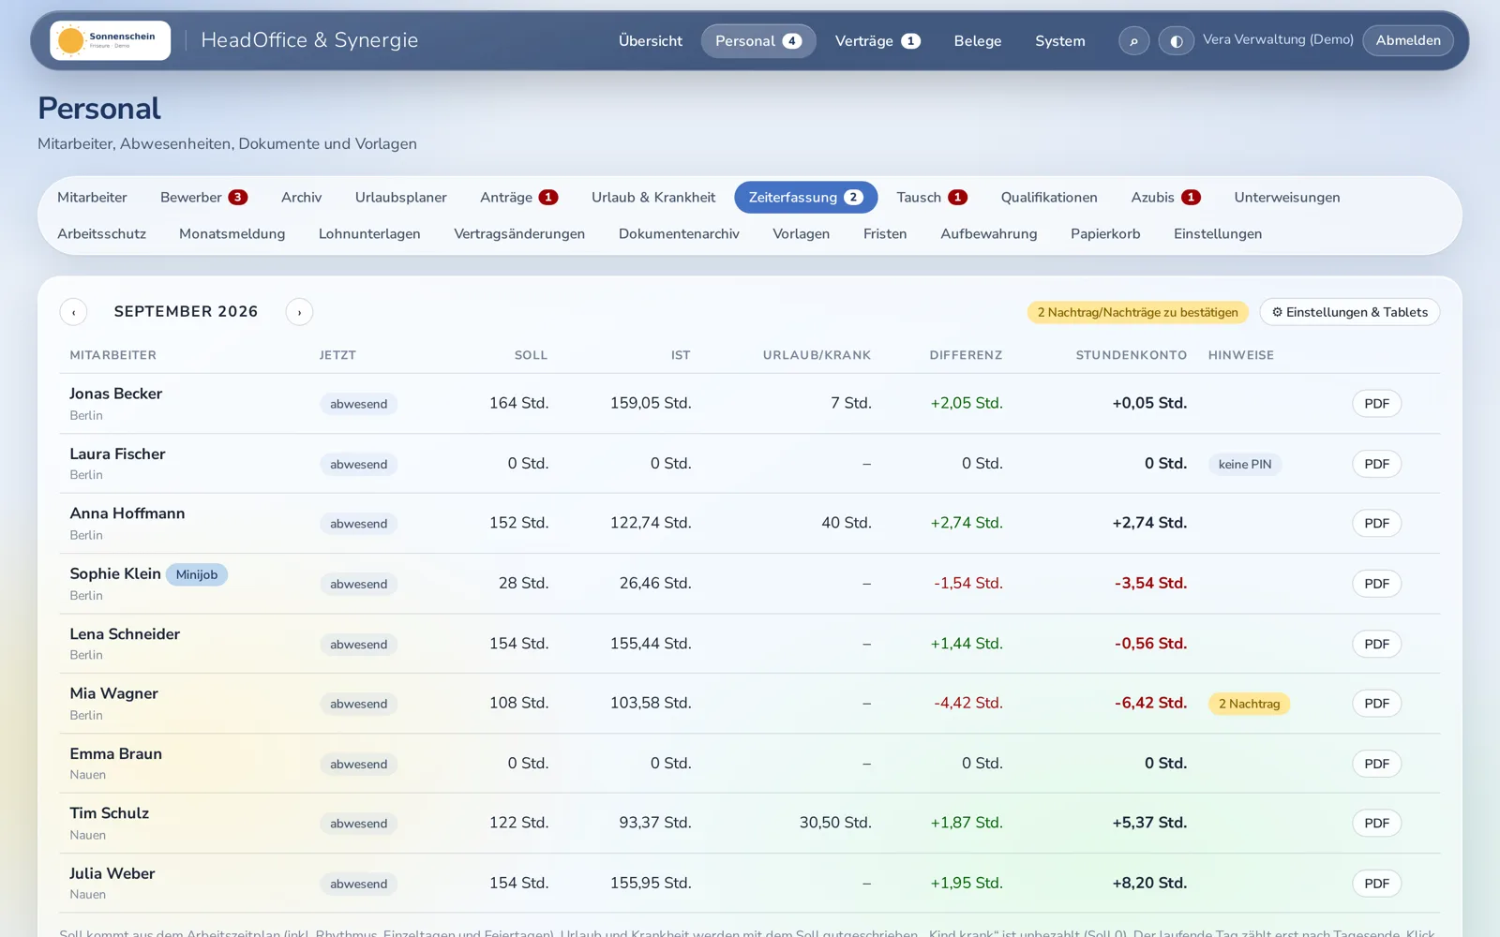Open employee Anna Hoffmann

click(127, 513)
